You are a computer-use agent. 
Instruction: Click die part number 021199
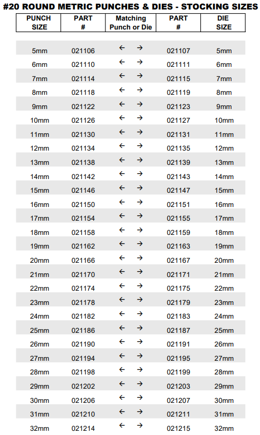pyautogui.click(x=178, y=372)
